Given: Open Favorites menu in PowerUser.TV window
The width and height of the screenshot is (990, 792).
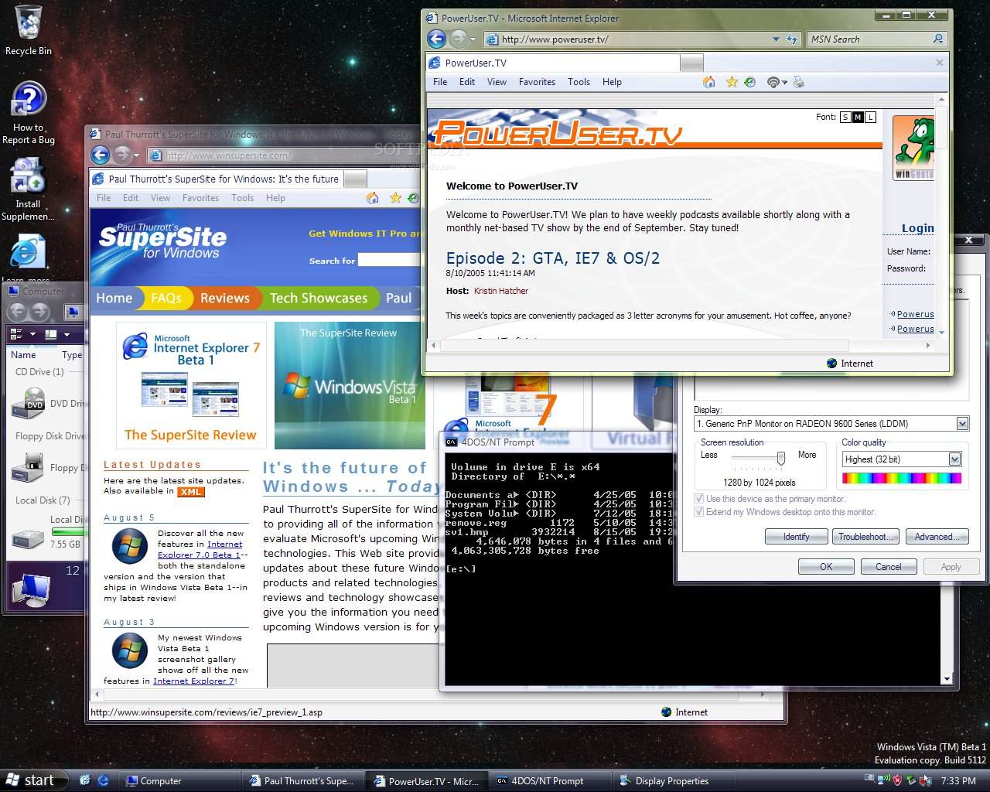Looking at the screenshot, I should tap(537, 82).
